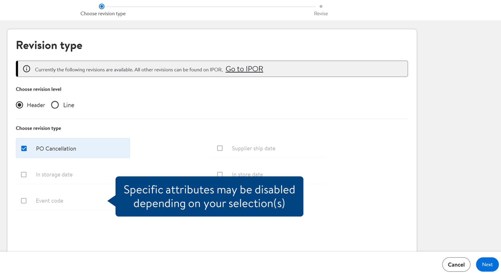This screenshot has height=274, width=501.
Task: Select the Line radio button
Action: point(55,105)
